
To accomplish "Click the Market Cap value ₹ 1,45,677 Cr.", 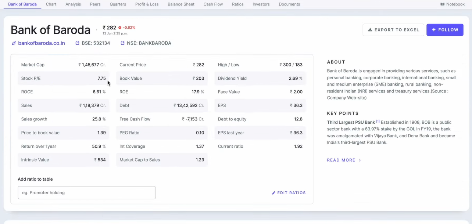I will click(92, 65).
